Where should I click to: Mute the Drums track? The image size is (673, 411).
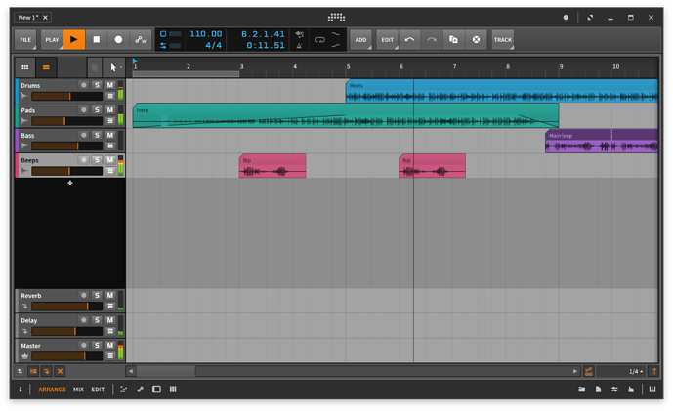110,85
